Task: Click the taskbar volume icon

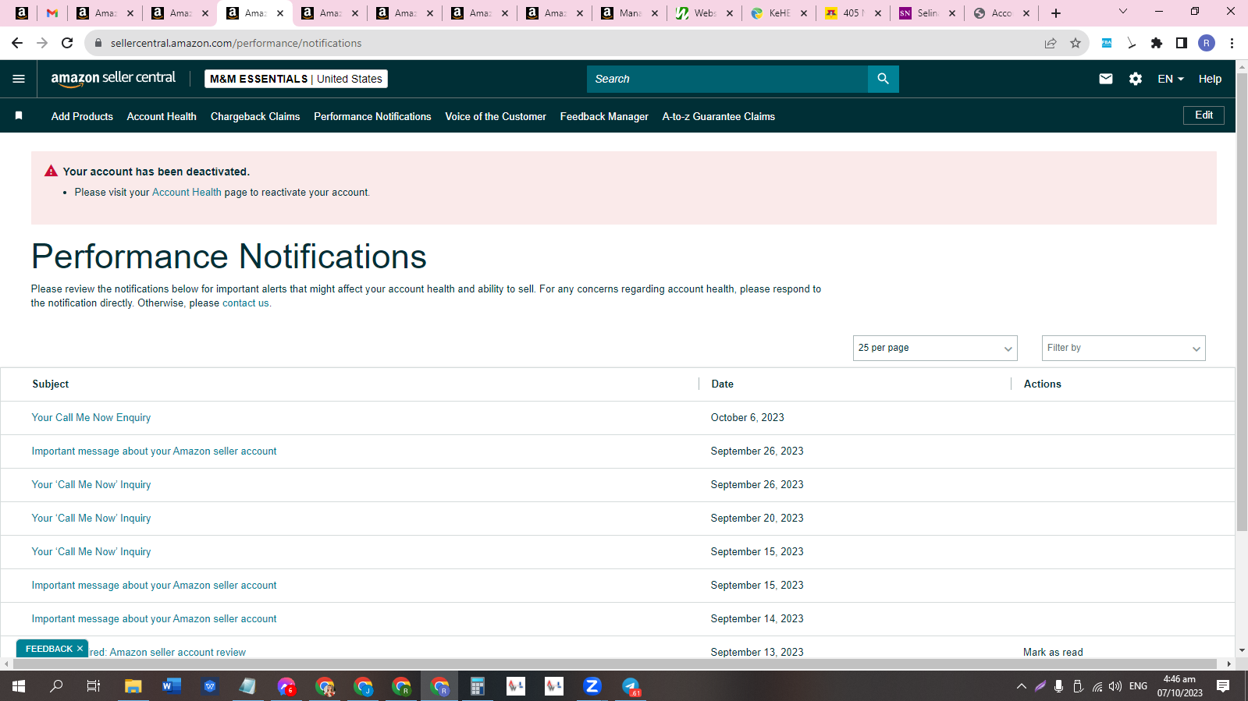Action: (x=1115, y=686)
